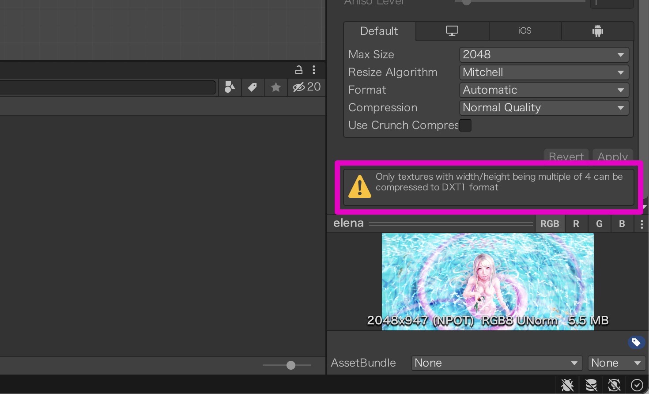Open the search by type filter icon
The width and height of the screenshot is (649, 394).
click(230, 87)
